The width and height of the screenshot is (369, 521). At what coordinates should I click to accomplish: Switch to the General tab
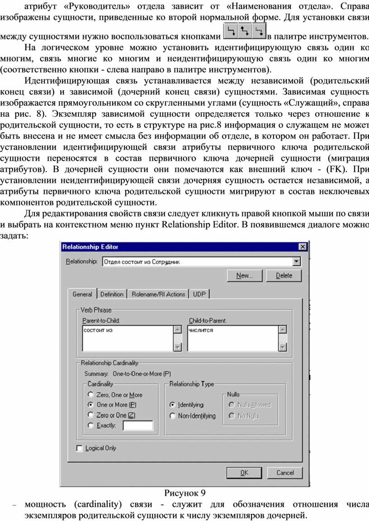tap(82, 294)
